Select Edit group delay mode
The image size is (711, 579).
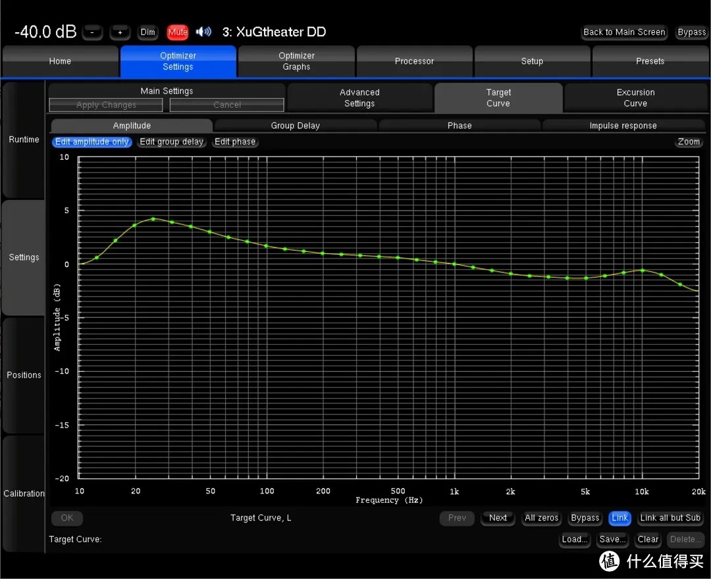click(x=171, y=142)
